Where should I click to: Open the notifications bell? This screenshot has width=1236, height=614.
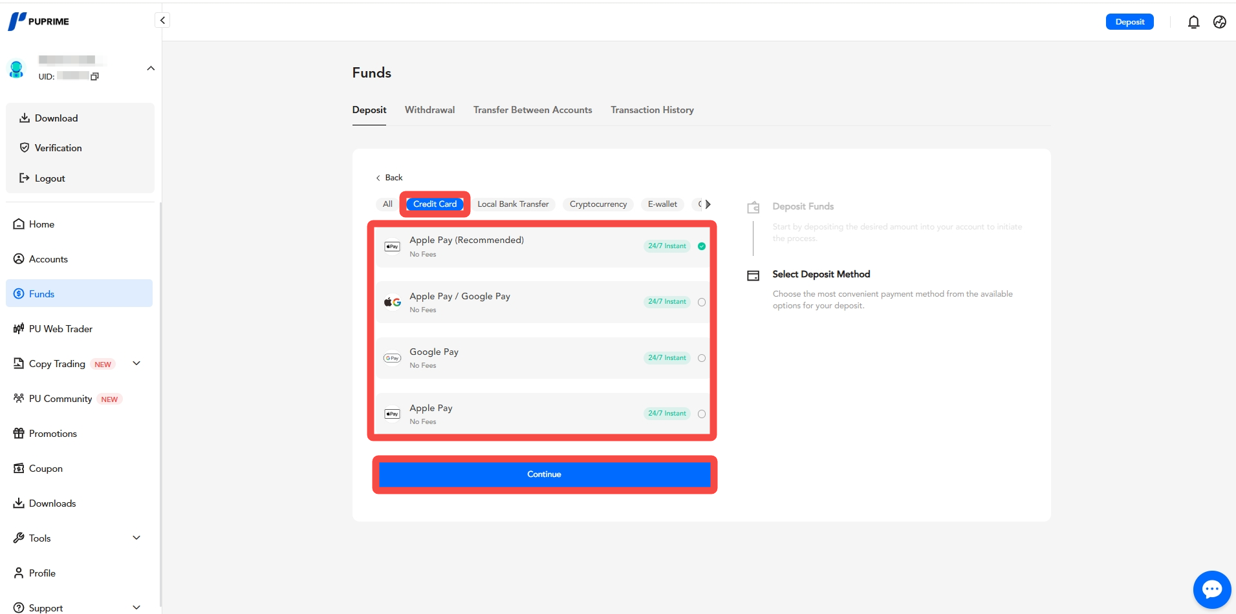coord(1193,22)
